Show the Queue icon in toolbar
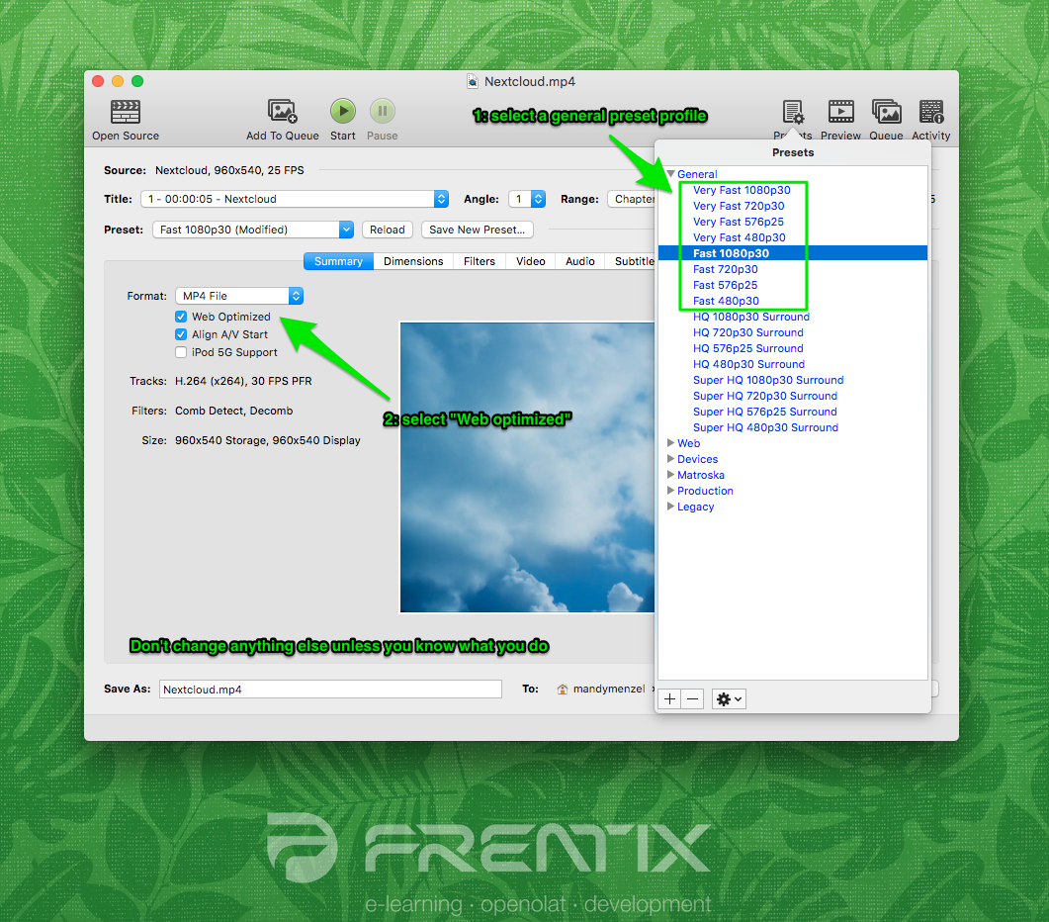Image resolution: width=1049 pixels, height=922 pixels. [886, 111]
